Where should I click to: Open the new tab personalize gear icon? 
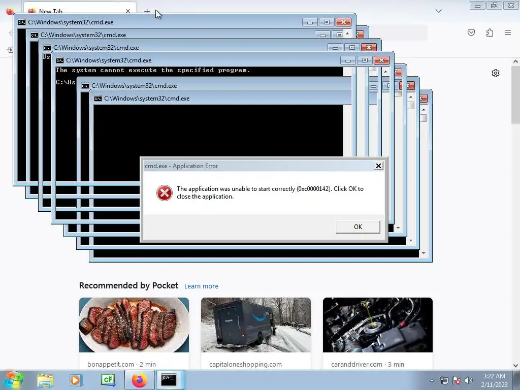coord(496,73)
